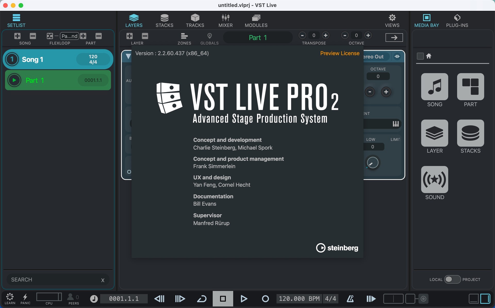The image size is (495, 308).
Task: Click the 120 4/4 tempo badge
Action: [x=93, y=59]
